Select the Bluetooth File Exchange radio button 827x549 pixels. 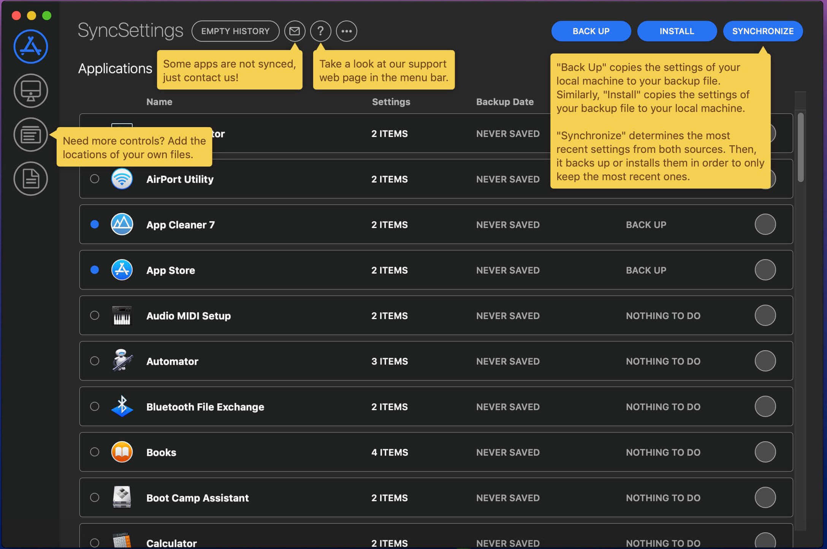tap(95, 406)
